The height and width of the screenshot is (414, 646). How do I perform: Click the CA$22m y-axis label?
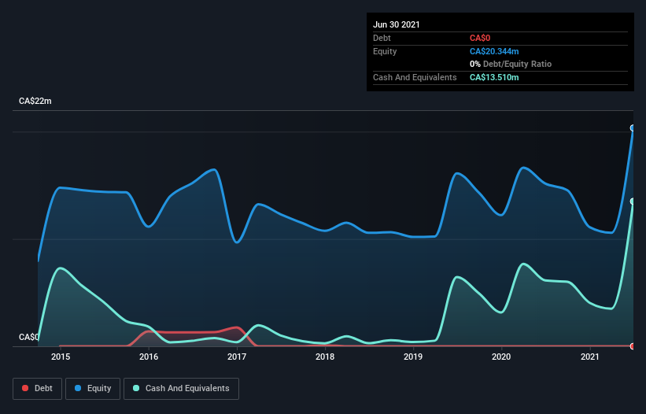click(x=35, y=101)
